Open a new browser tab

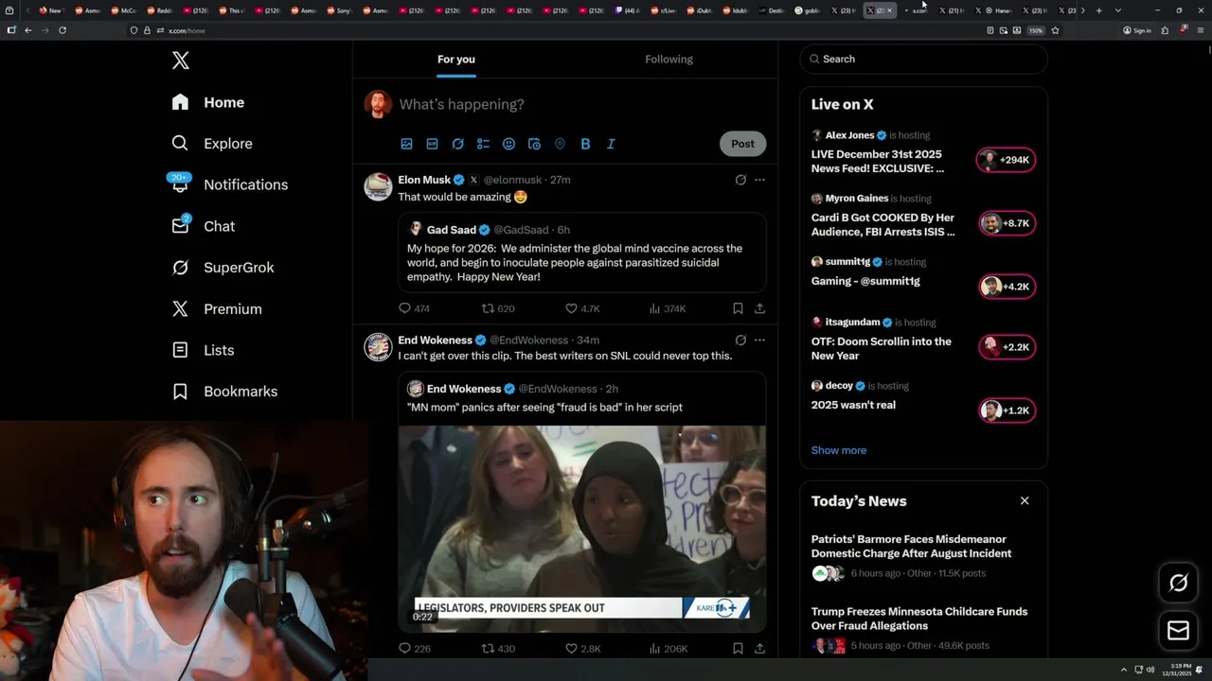tap(1098, 10)
